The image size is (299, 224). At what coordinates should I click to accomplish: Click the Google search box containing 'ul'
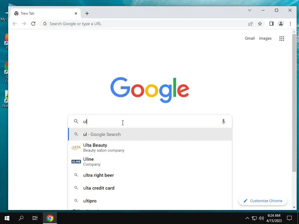pyautogui.click(x=150, y=121)
